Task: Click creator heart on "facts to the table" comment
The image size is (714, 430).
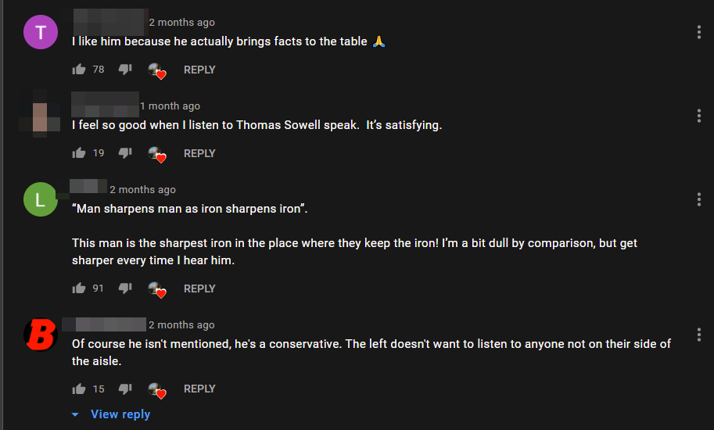Action: click(x=157, y=70)
